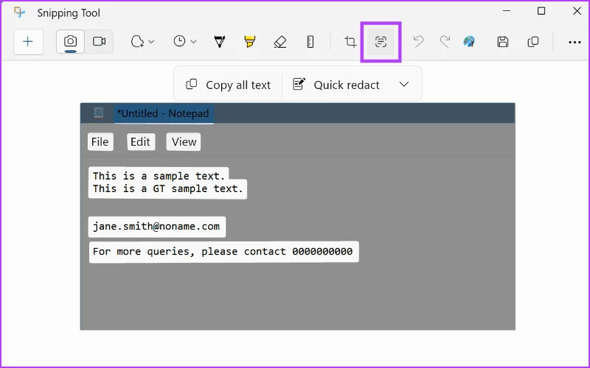590x368 pixels.
Task: Copy the snip to clipboard
Action: (x=533, y=42)
